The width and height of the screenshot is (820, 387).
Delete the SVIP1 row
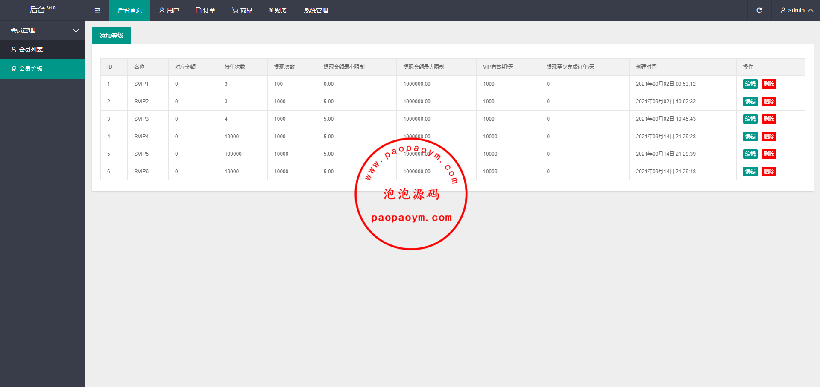769,84
